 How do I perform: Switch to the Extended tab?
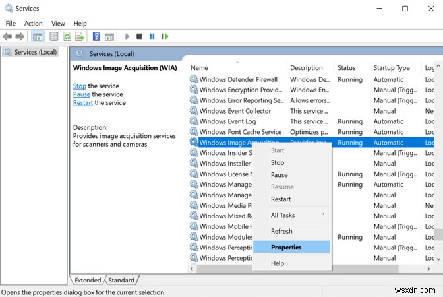[x=88, y=280]
